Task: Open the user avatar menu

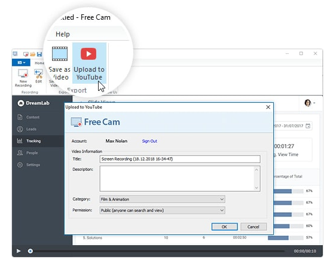Action: tap(310, 103)
